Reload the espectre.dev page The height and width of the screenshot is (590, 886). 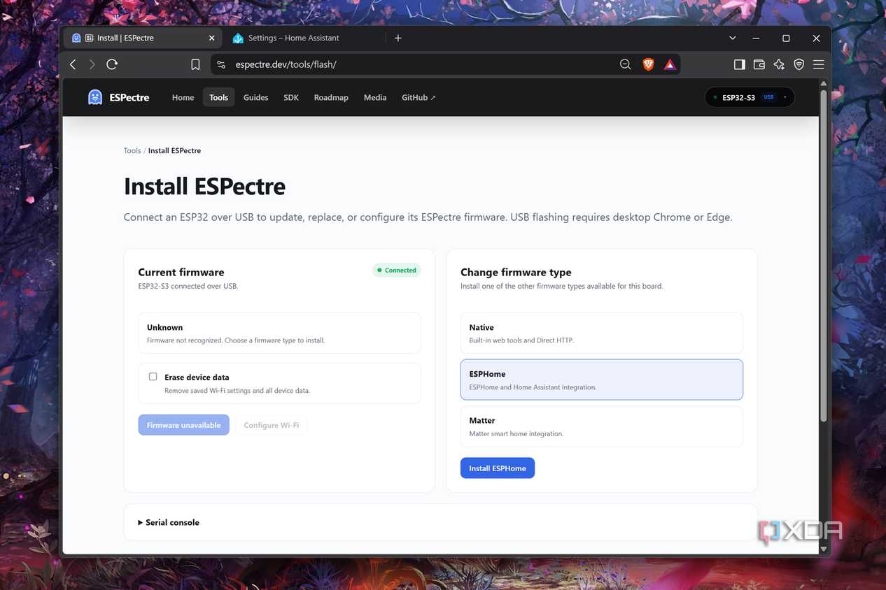pyautogui.click(x=112, y=64)
